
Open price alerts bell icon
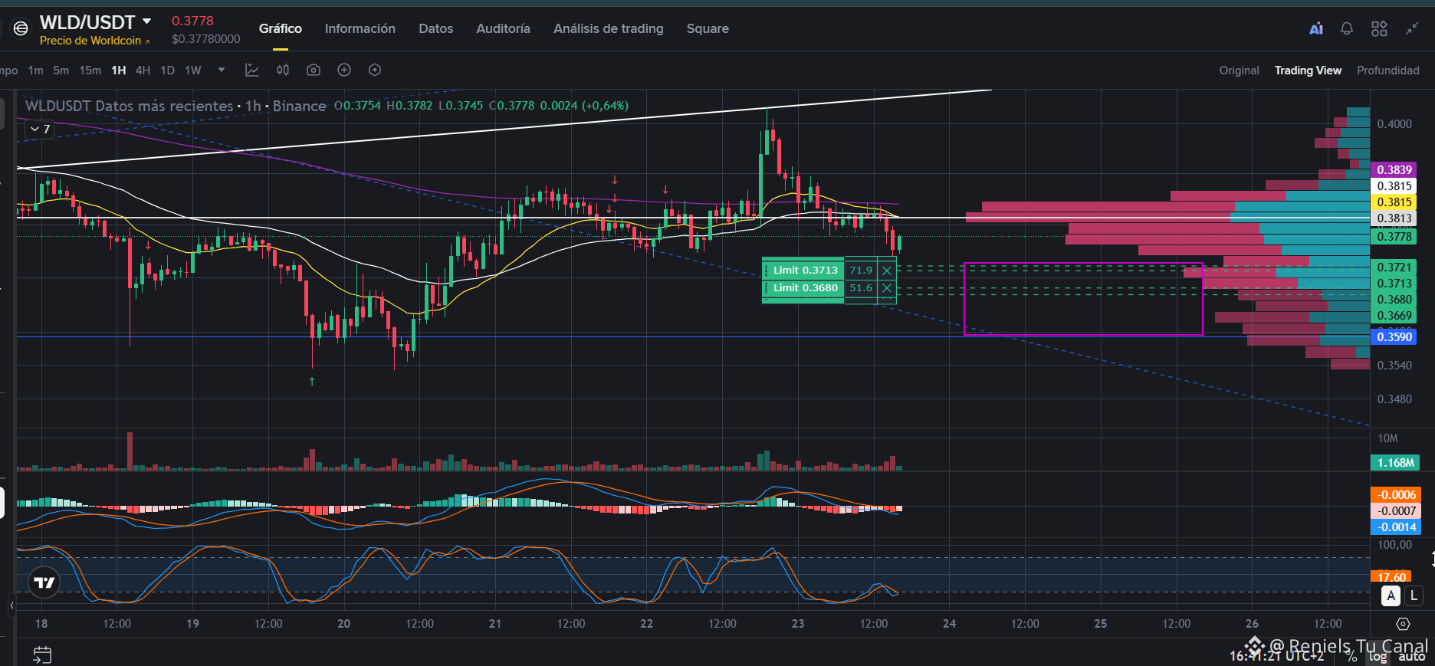pyautogui.click(x=1347, y=29)
